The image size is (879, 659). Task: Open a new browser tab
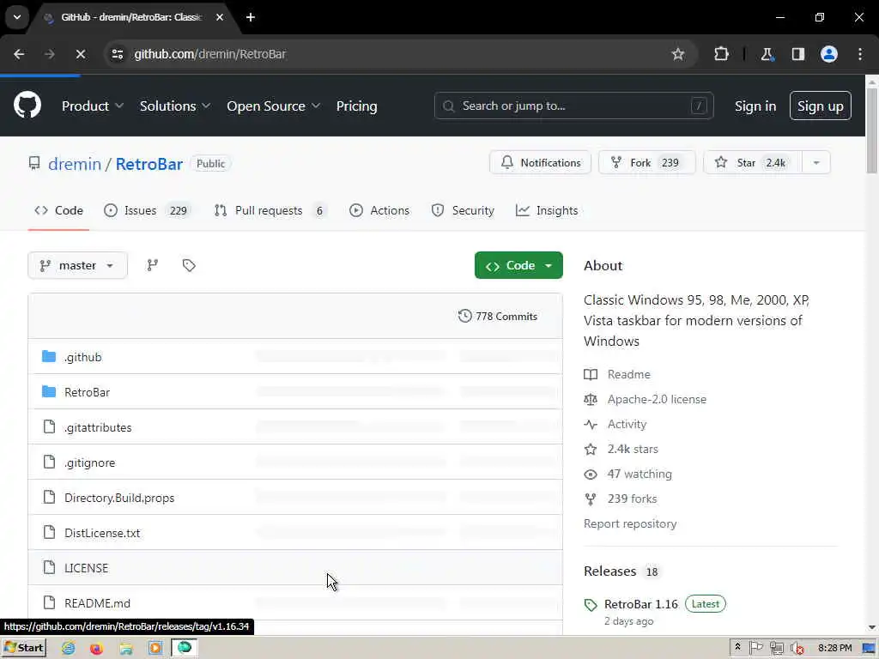(x=251, y=17)
